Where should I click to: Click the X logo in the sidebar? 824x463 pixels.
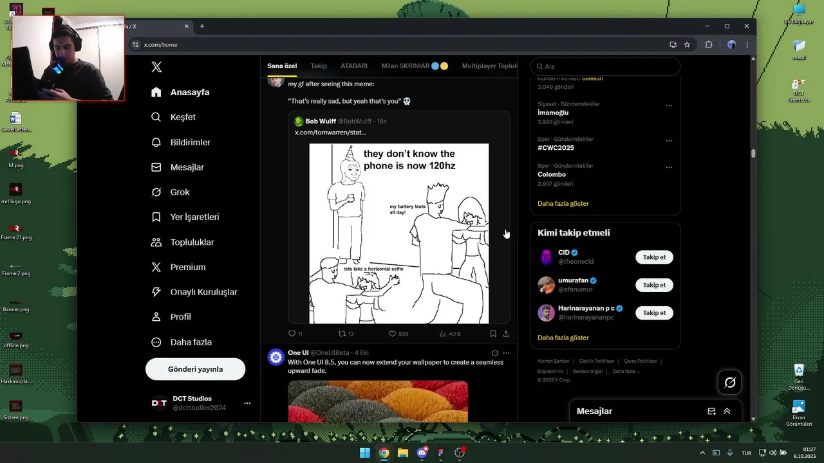click(x=156, y=67)
